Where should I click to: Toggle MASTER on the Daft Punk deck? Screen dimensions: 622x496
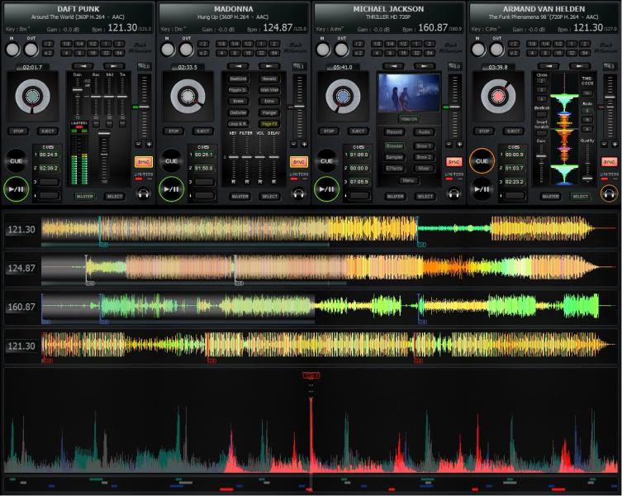[x=84, y=196]
